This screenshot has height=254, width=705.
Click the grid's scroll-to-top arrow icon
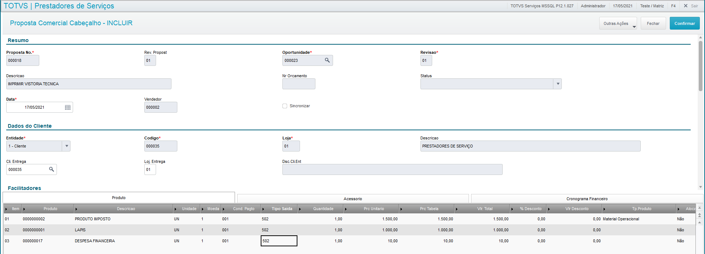(x=699, y=208)
